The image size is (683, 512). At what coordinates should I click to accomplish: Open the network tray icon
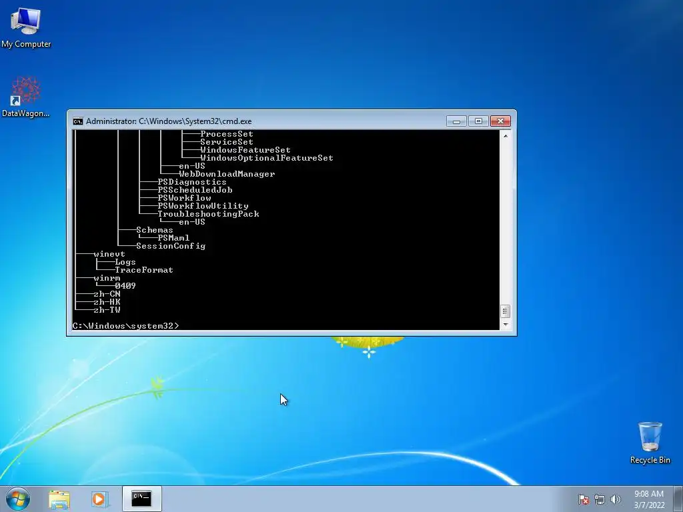(600, 499)
